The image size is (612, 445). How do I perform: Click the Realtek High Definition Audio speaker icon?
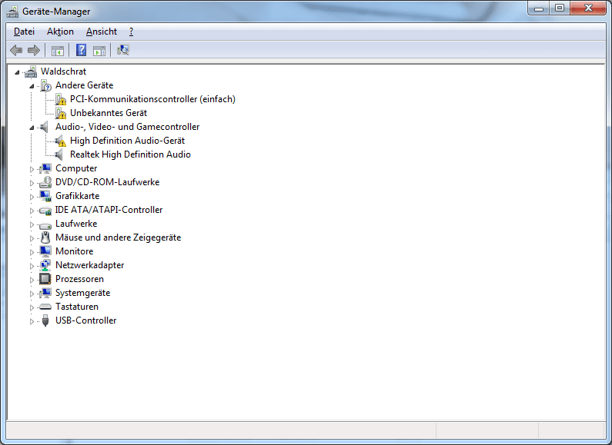(x=59, y=154)
